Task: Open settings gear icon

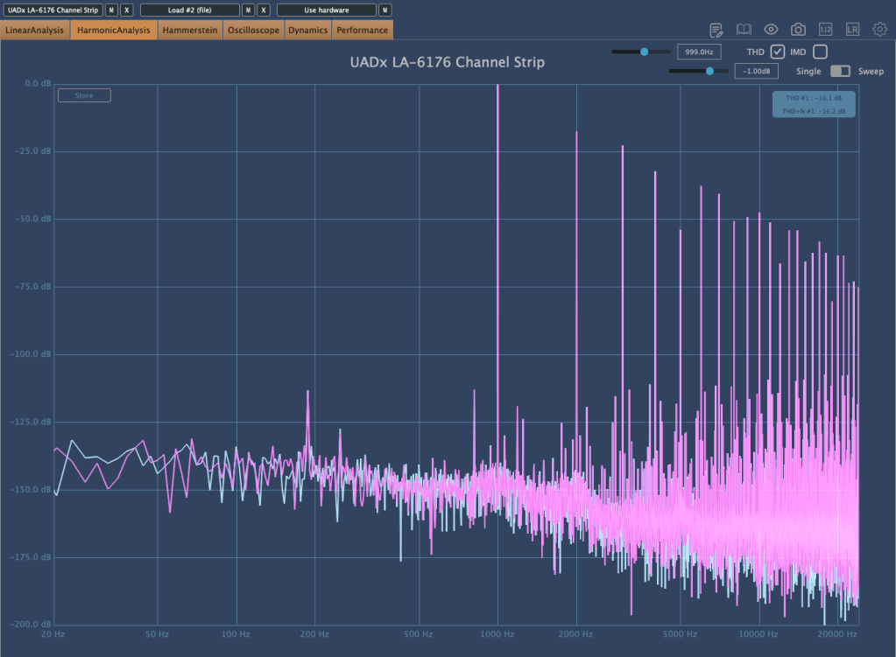Action: (879, 30)
